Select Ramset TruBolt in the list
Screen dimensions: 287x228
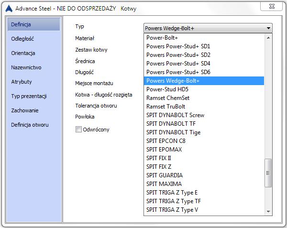204,107
